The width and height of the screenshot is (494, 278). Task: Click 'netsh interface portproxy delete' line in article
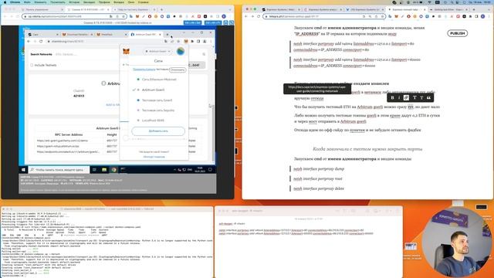pyautogui.click(x=319, y=188)
